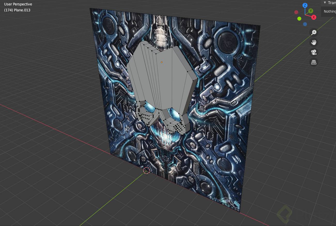Click the dim negative Y axis dot
The height and width of the screenshot is (226, 336).
tap(299, 18)
